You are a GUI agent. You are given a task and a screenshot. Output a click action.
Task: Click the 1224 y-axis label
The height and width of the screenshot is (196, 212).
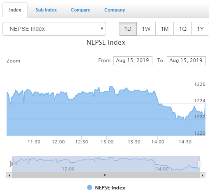[200, 101]
